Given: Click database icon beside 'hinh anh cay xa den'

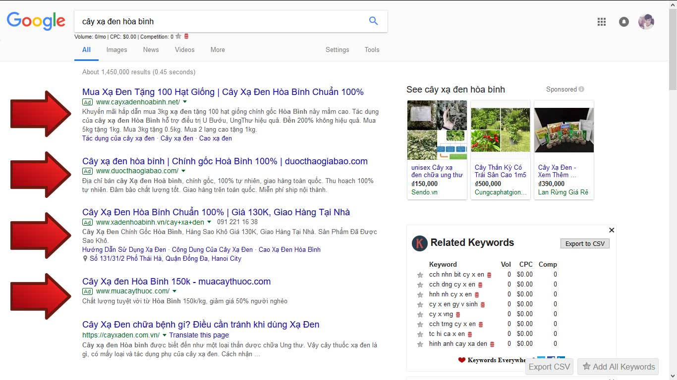Looking at the screenshot, I should point(492,344).
